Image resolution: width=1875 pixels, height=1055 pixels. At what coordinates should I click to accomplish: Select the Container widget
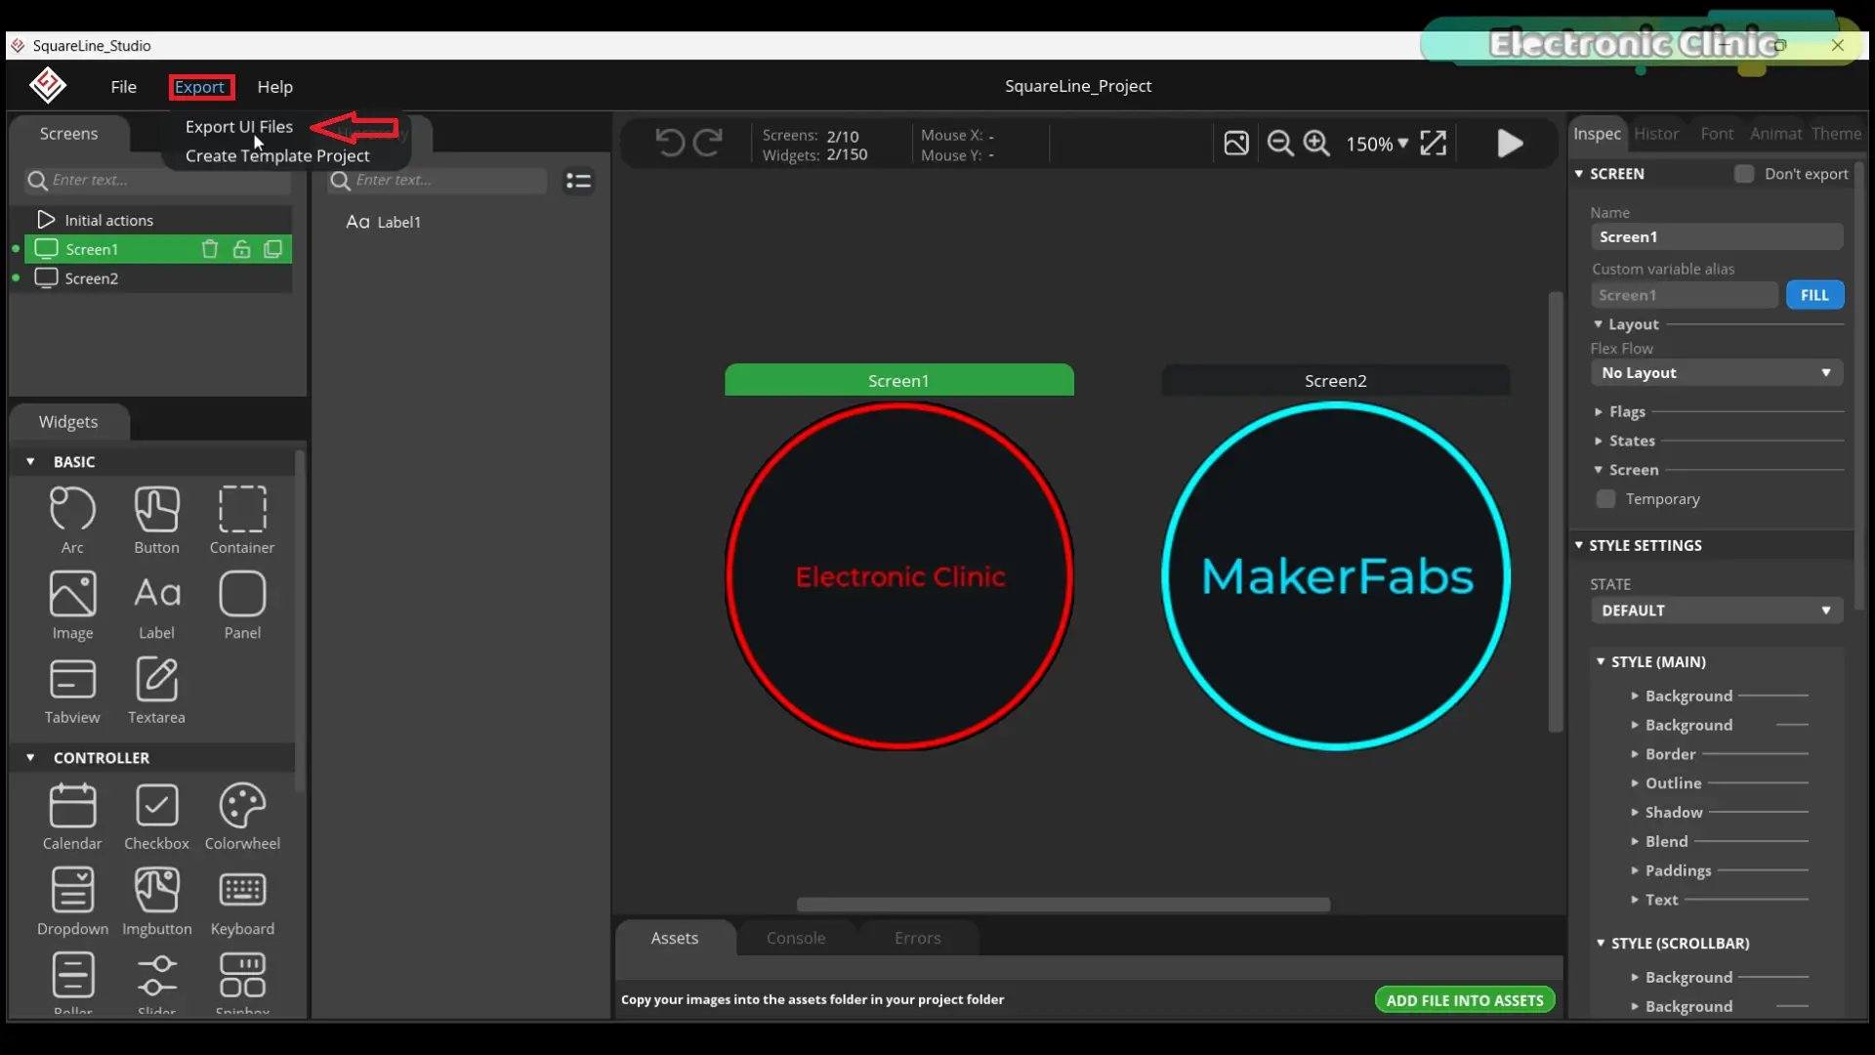(x=242, y=521)
